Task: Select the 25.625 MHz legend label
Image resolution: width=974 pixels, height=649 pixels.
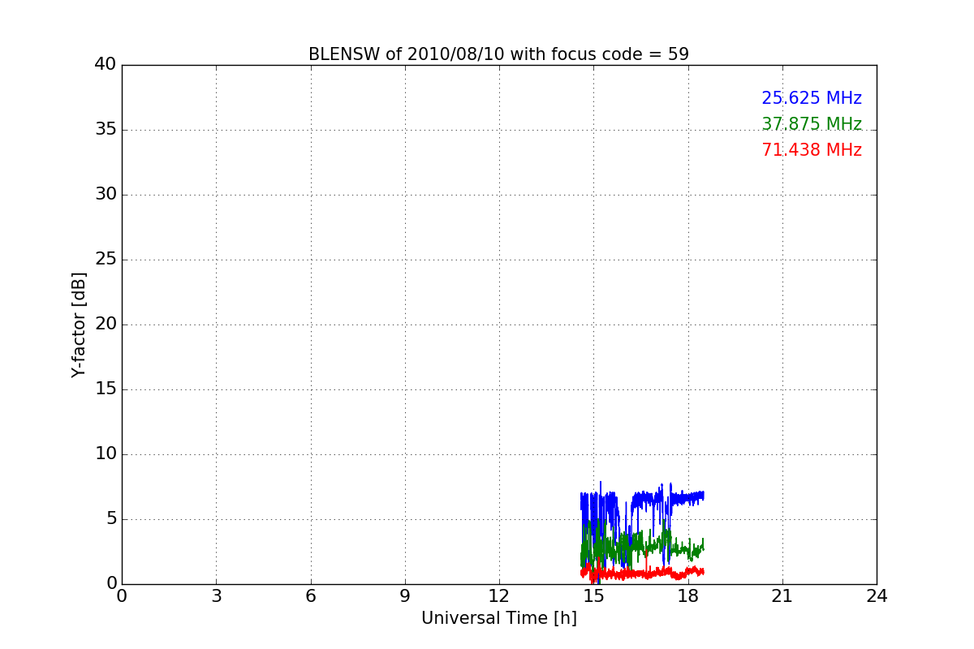Action: click(812, 98)
